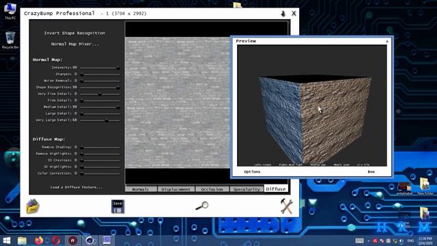The image size is (437, 246).
Task: Adjust the 3D Crevices slider
Action: coord(100,161)
